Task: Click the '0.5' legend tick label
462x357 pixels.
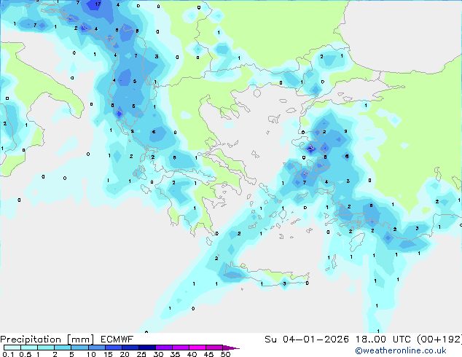Action: [26, 354]
